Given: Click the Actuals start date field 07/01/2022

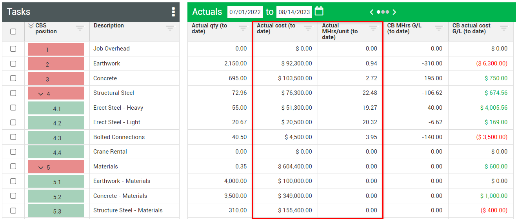Looking at the screenshot, I should point(245,12).
